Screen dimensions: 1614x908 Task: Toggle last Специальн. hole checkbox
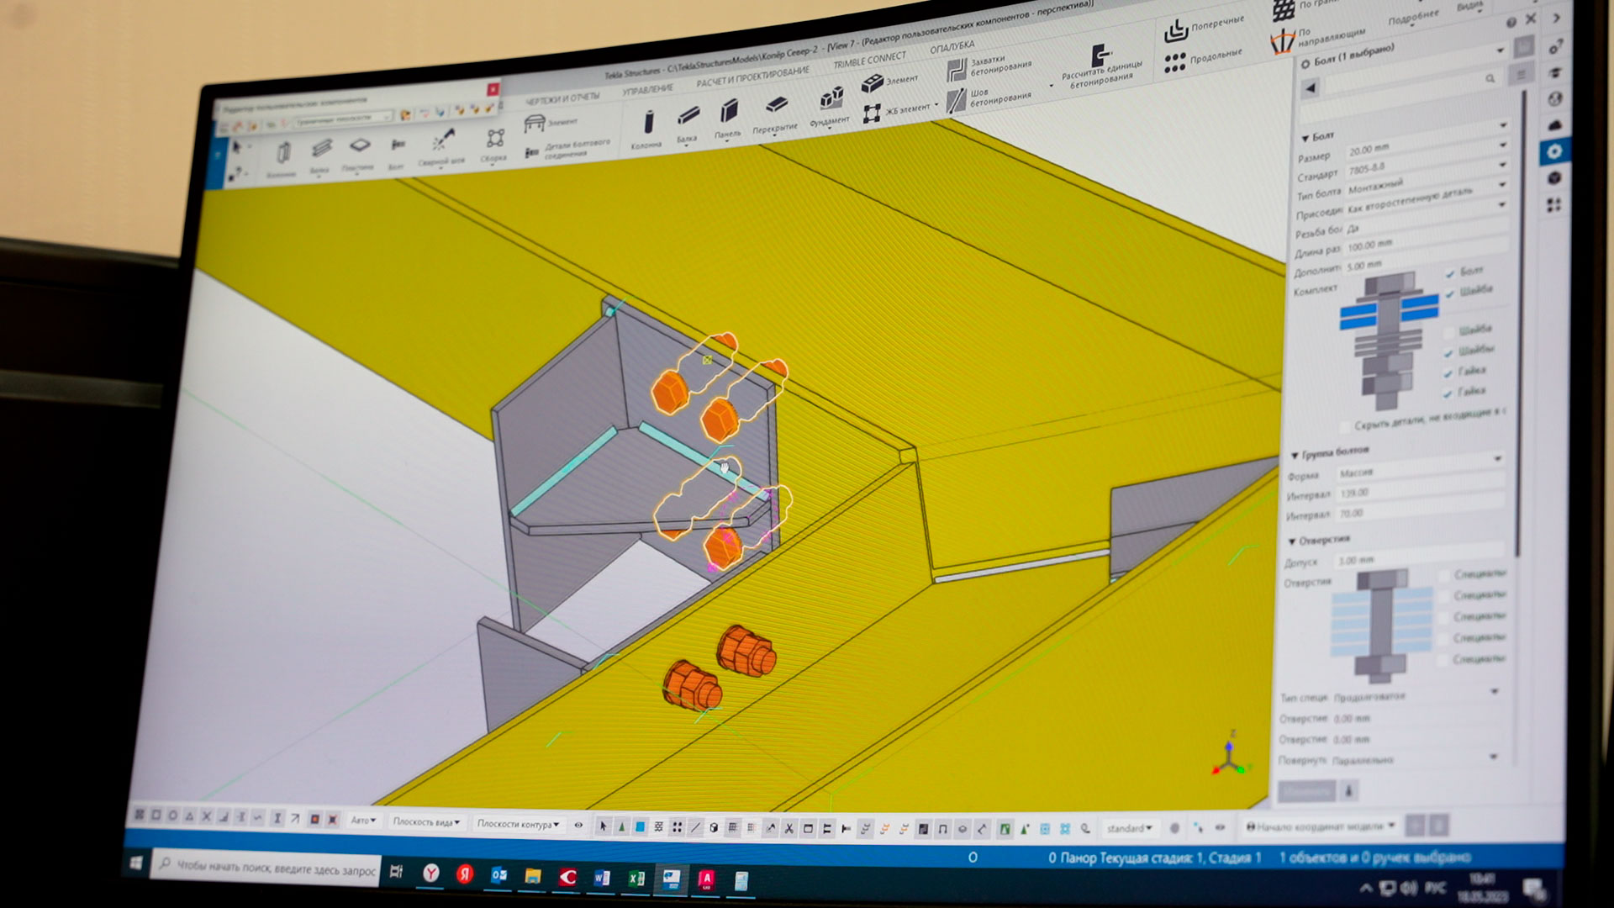pos(1443,660)
